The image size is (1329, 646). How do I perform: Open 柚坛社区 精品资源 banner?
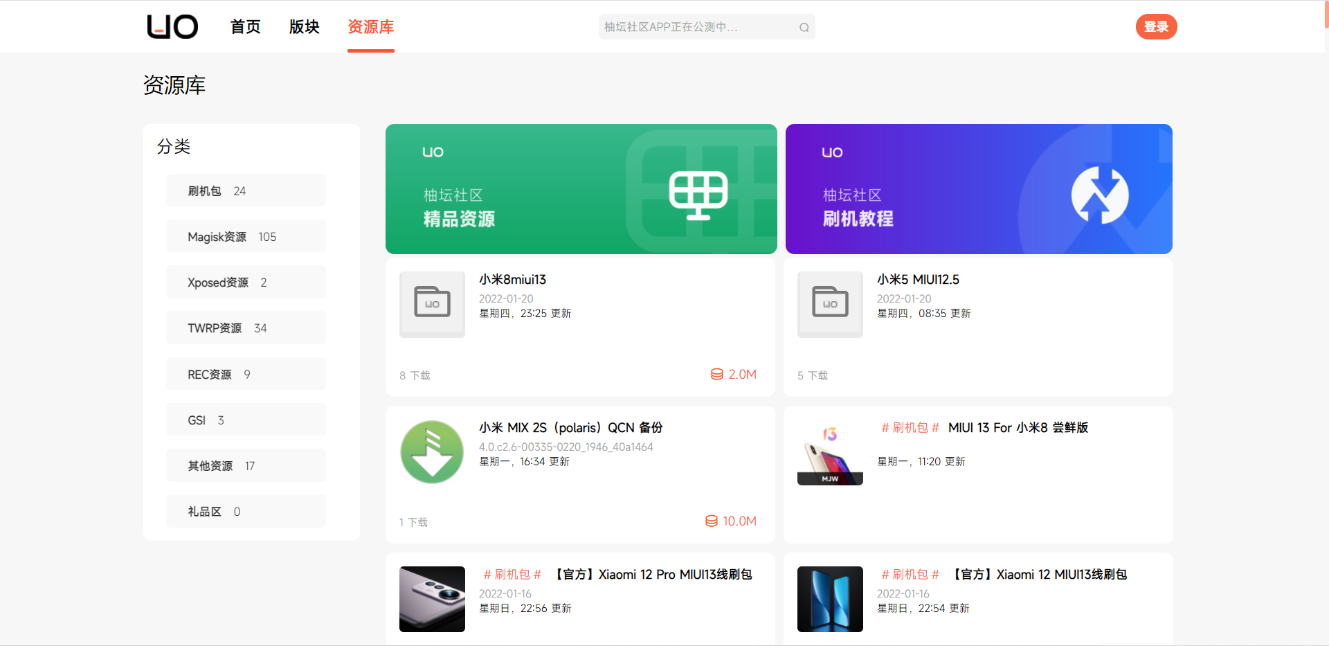581,189
